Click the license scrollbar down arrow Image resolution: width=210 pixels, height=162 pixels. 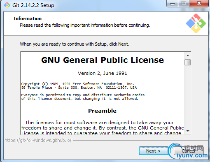[188, 131]
